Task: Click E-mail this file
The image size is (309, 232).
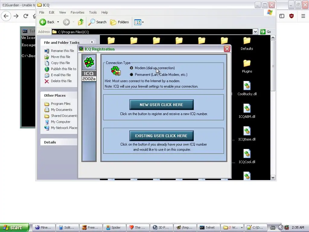Action: 58,75
